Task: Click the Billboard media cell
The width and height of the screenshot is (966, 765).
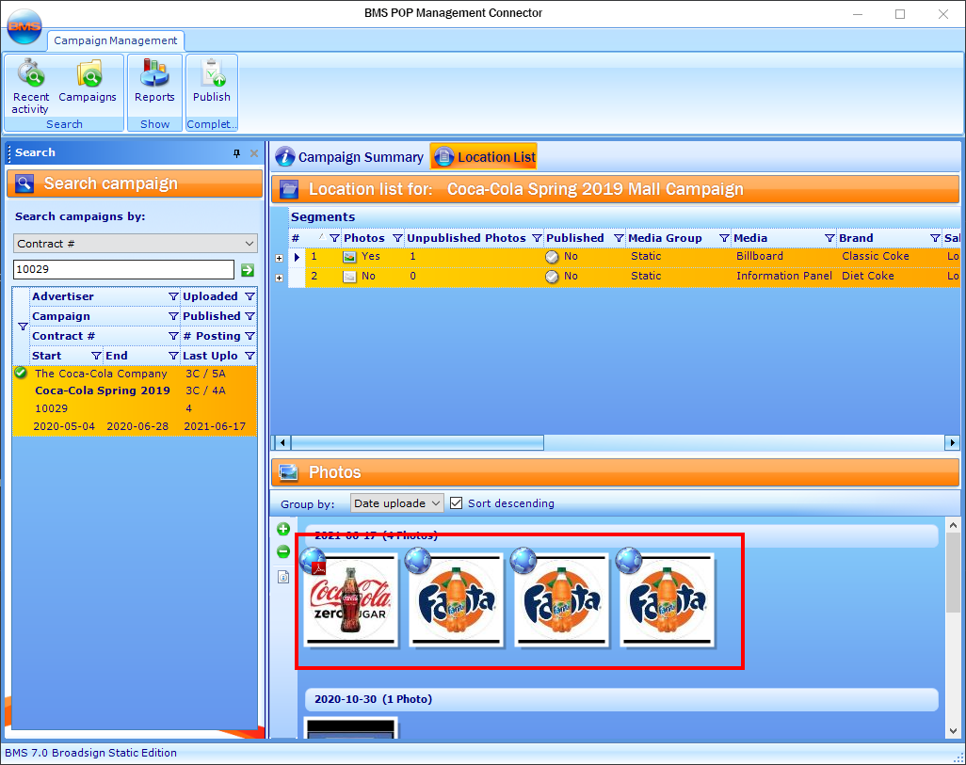Action: 760,256
